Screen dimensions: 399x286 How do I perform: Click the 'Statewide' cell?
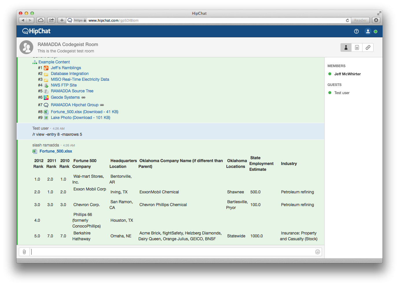pos(236,236)
